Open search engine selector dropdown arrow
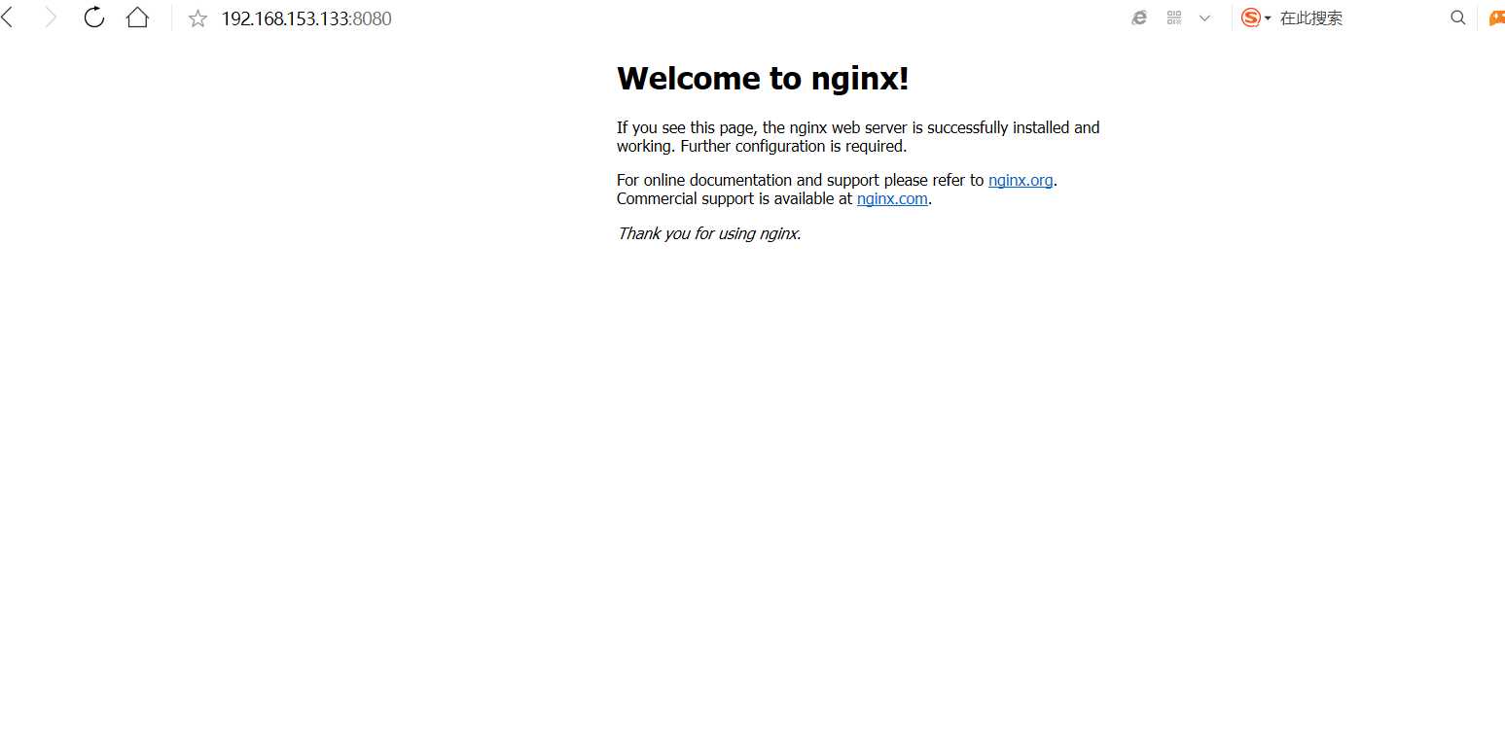 click(x=1268, y=18)
